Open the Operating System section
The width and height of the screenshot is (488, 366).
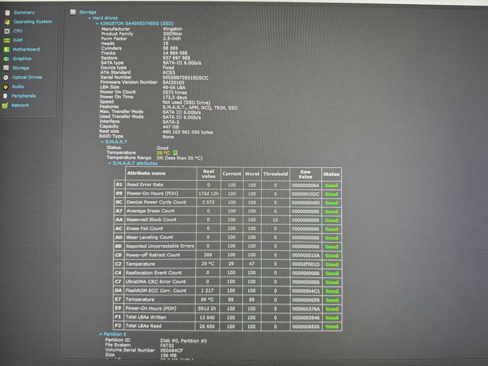[x=32, y=21]
